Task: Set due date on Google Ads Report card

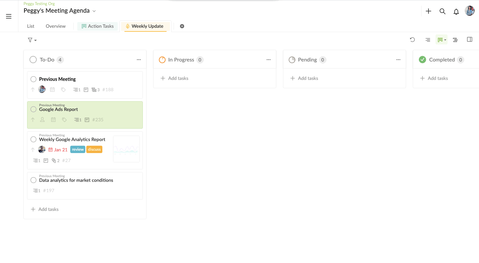Action: [x=53, y=120]
